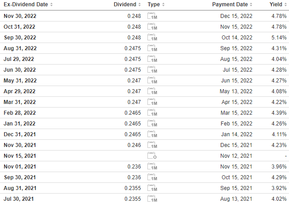The image size is (289, 203).
Task: Click monthly type icon for Aug 31, 2022
Action: pos(152,48)
